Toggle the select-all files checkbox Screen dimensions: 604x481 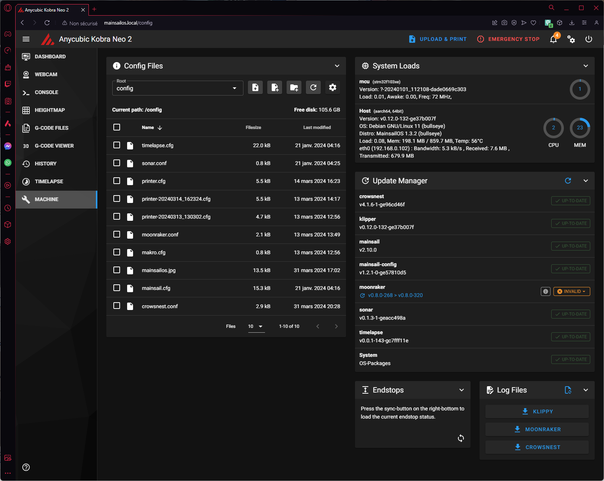(117, 127)
